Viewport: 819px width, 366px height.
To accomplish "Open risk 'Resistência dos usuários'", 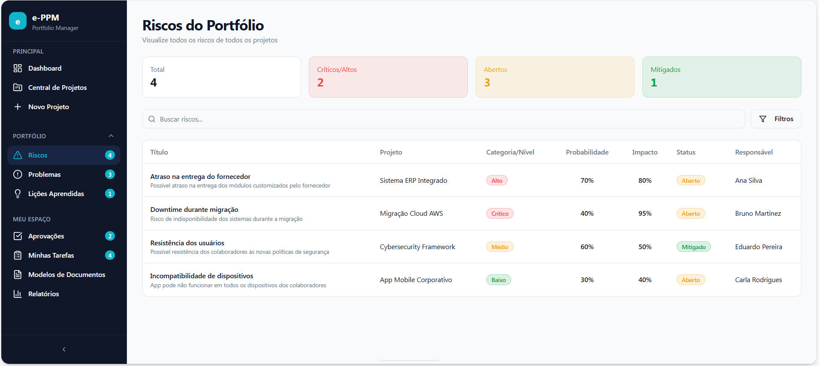I will click(187, 243).
